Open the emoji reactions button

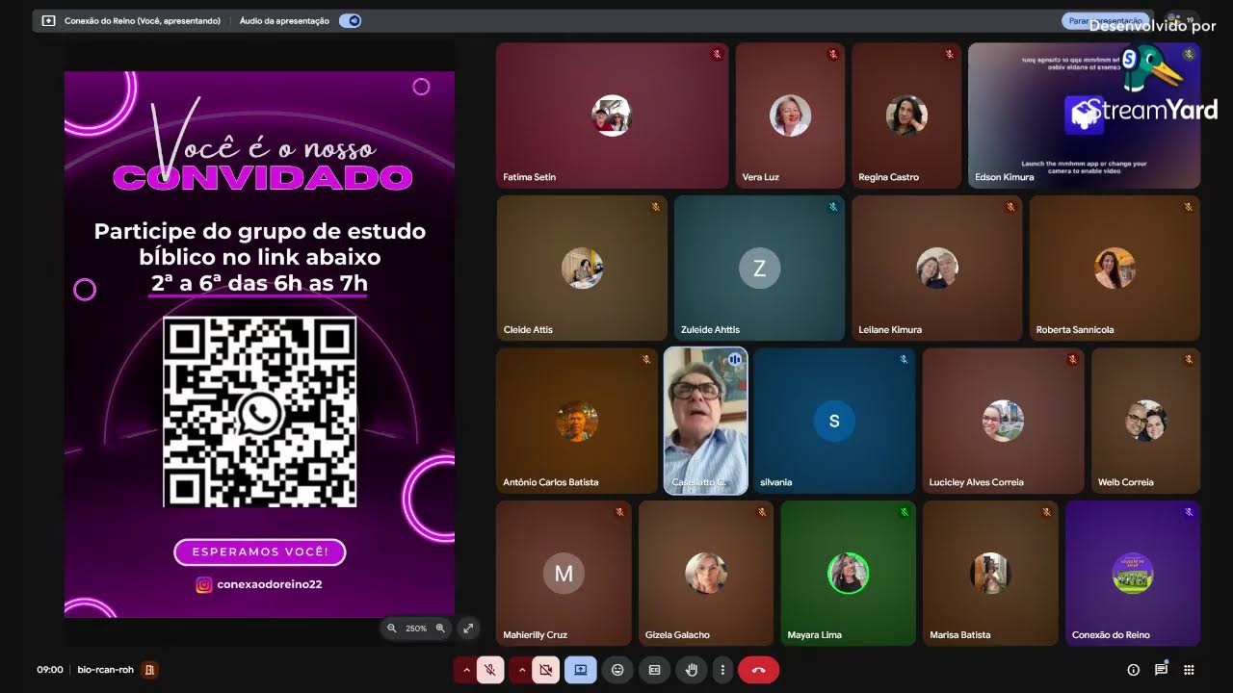617,670
